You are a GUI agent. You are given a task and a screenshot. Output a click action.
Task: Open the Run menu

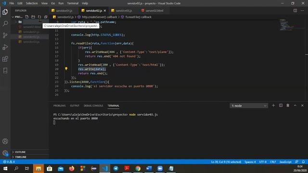pyautogui.click(x=61, y=3)
